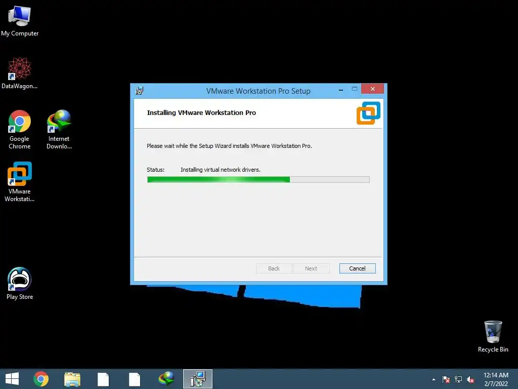Click the 'VMware Workstation Pro Setup' title bar text
This screenshot has height=389, width=518.
[258, 91]
